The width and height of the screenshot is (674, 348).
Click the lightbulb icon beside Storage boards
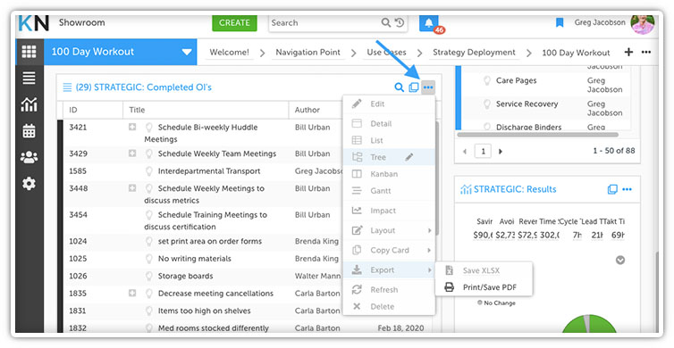click(x=149, y=277)
